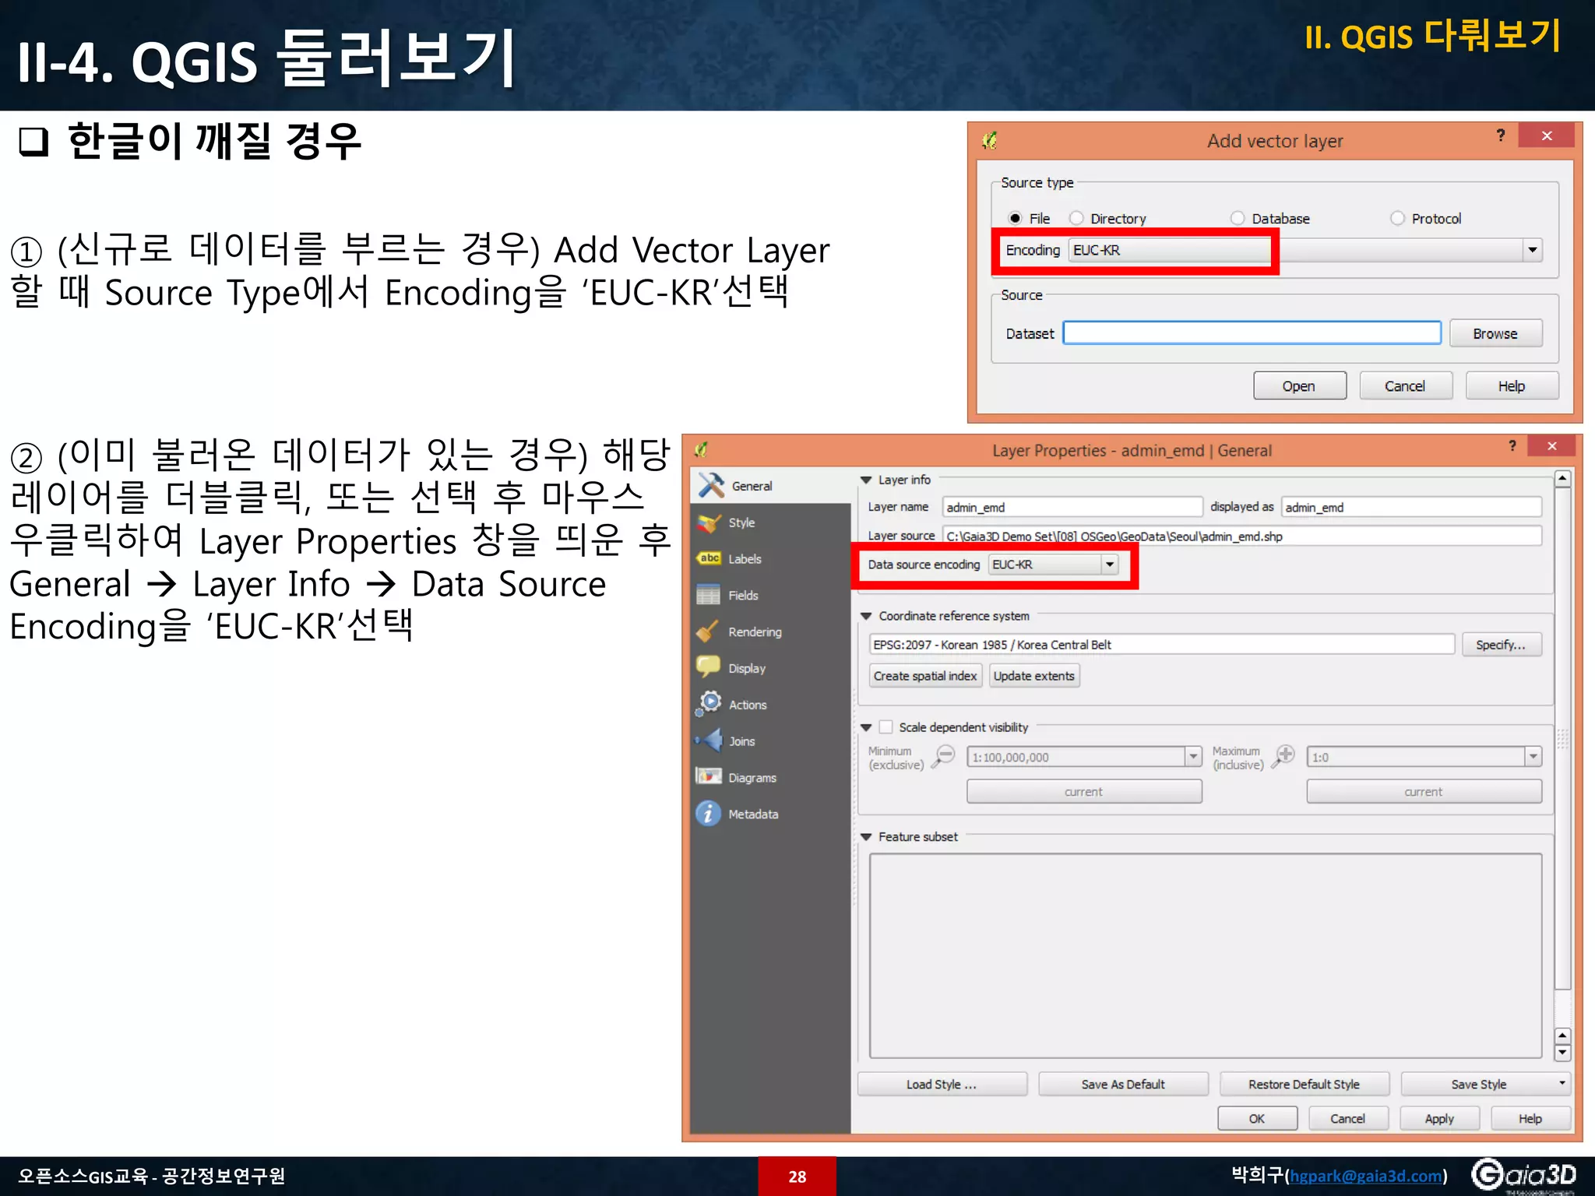
Task: Open the Display speech bubble icon
Action: (x=708, y=667)
